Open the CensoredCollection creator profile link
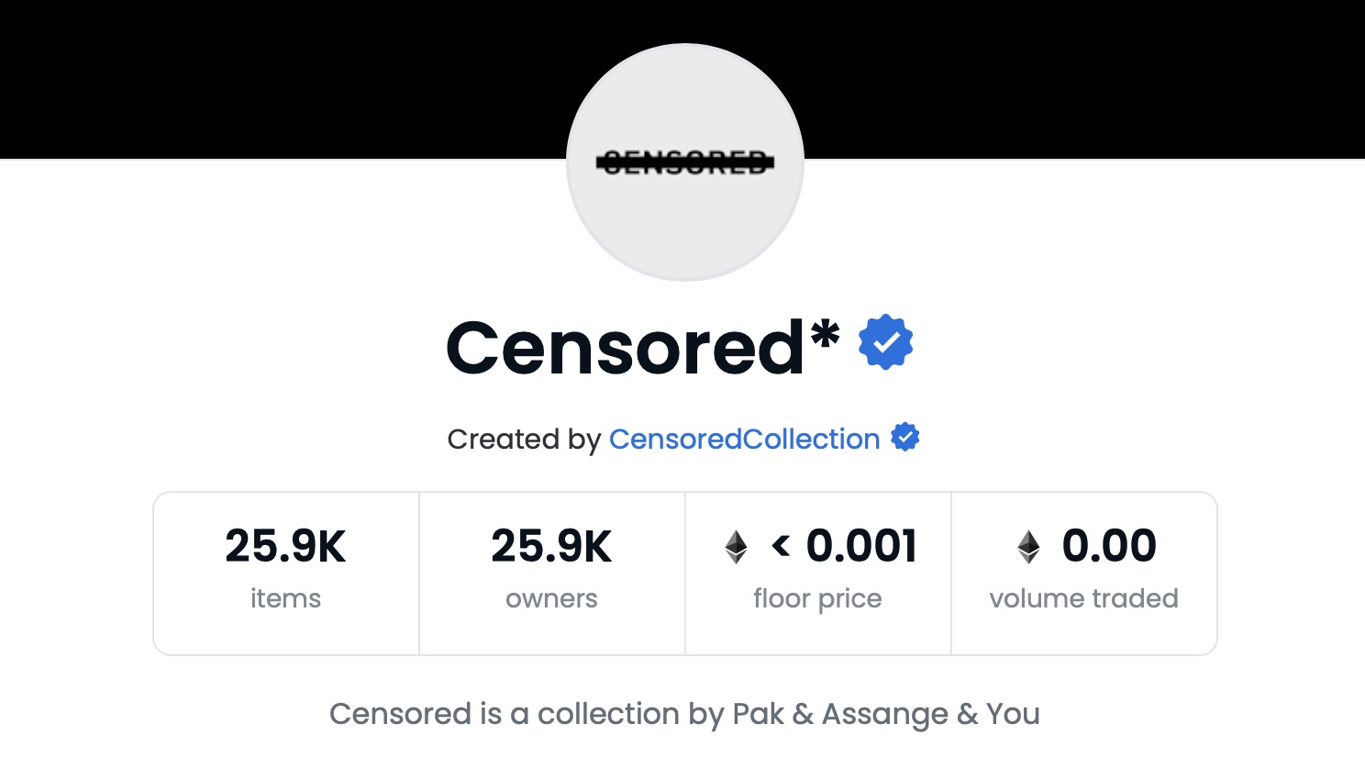This screenshot has width=1365, height=769. point(744,440)
